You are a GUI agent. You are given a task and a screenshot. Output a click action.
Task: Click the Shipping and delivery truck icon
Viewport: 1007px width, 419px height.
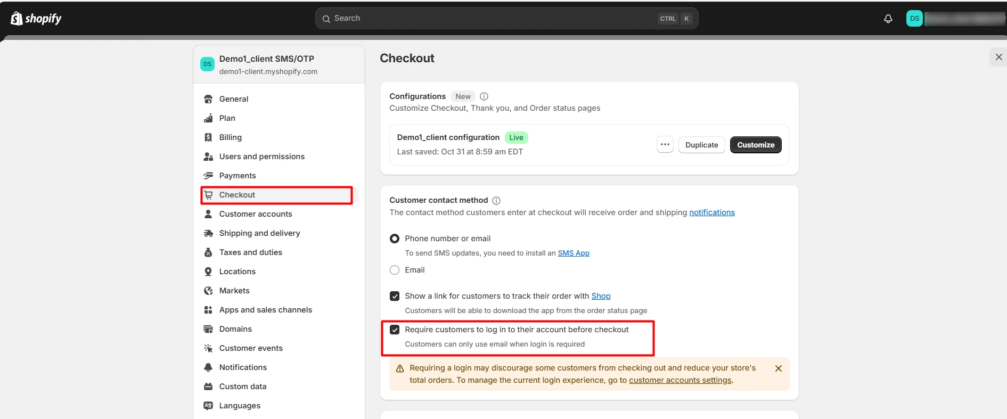click(x=208, y=233)
